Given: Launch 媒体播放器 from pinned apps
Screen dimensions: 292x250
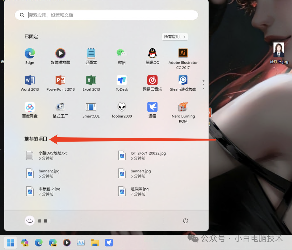Looking at the screenshot, I should [x=60, y=56].
